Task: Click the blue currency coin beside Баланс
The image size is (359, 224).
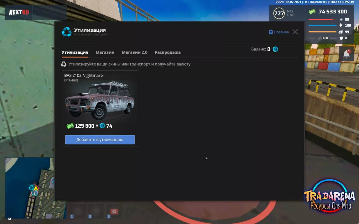Action: [x=275, y=49]
